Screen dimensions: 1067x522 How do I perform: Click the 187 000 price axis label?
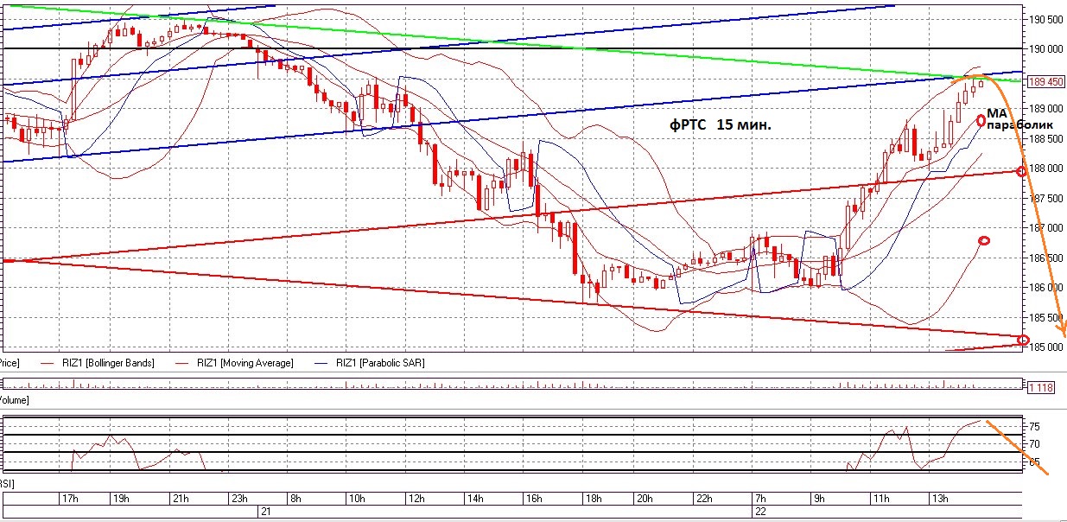coord(1046,228)
